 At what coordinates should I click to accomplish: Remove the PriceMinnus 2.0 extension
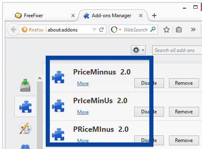click(x=184, y=83)
